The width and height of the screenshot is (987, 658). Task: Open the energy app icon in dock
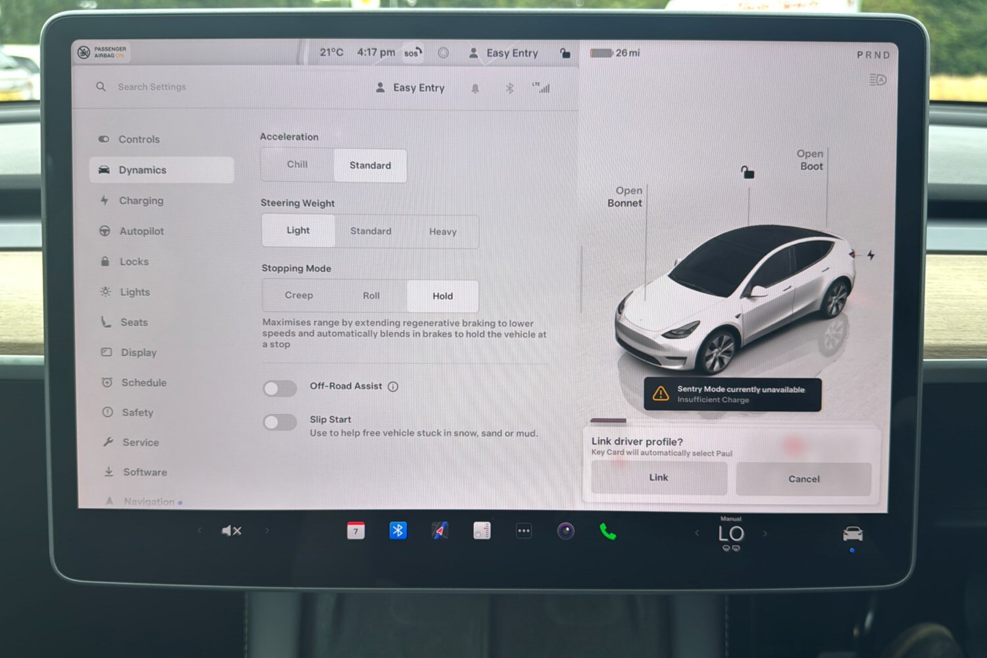click(x=482, y=530)
